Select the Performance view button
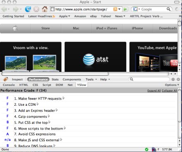The height and width of the screenshot is (152, 182). click(38, 79)
